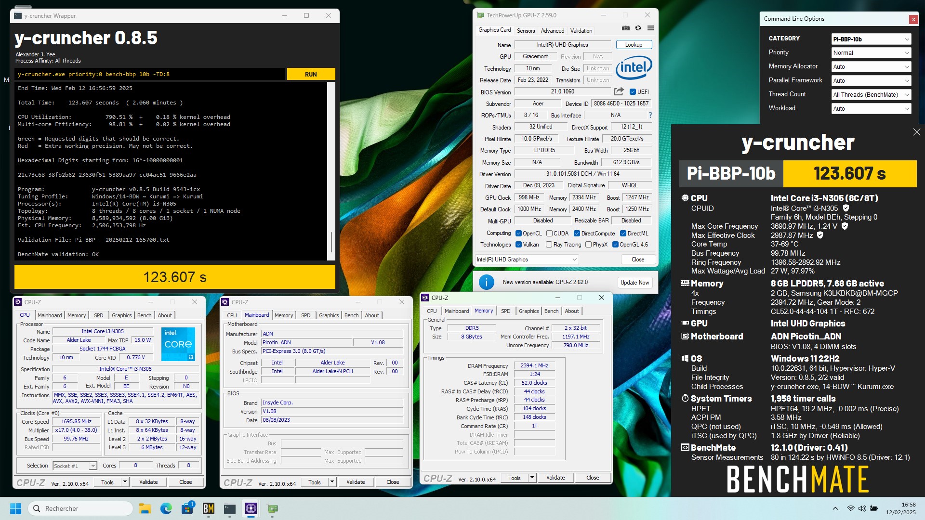Click the yellow 123.607 s result bar
This screenshot has height=520, width=925.
[175, 277]
